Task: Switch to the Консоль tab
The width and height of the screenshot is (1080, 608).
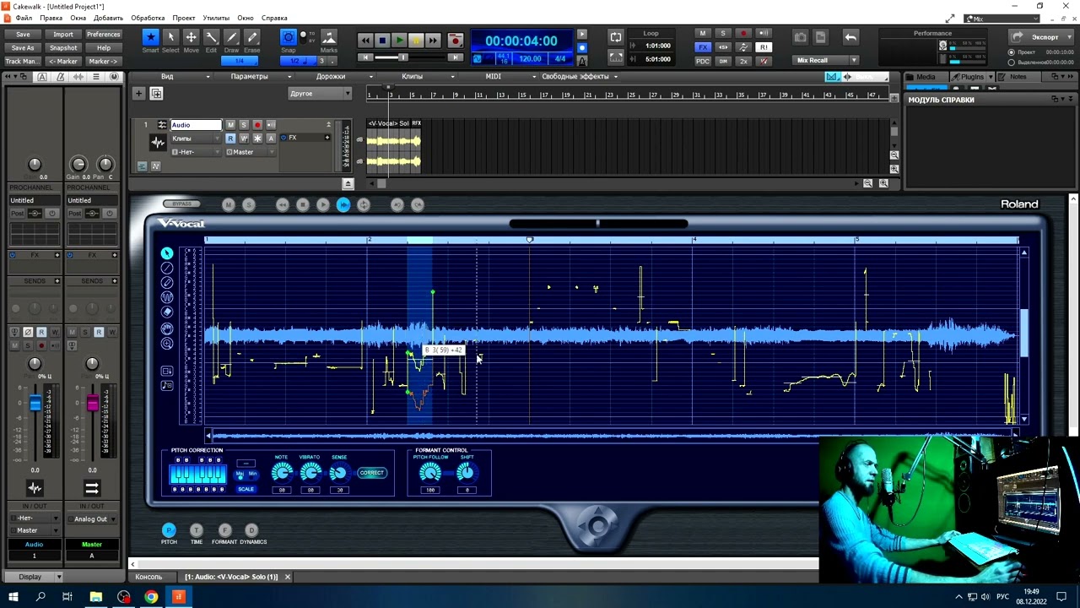Action: pos(148,577)
